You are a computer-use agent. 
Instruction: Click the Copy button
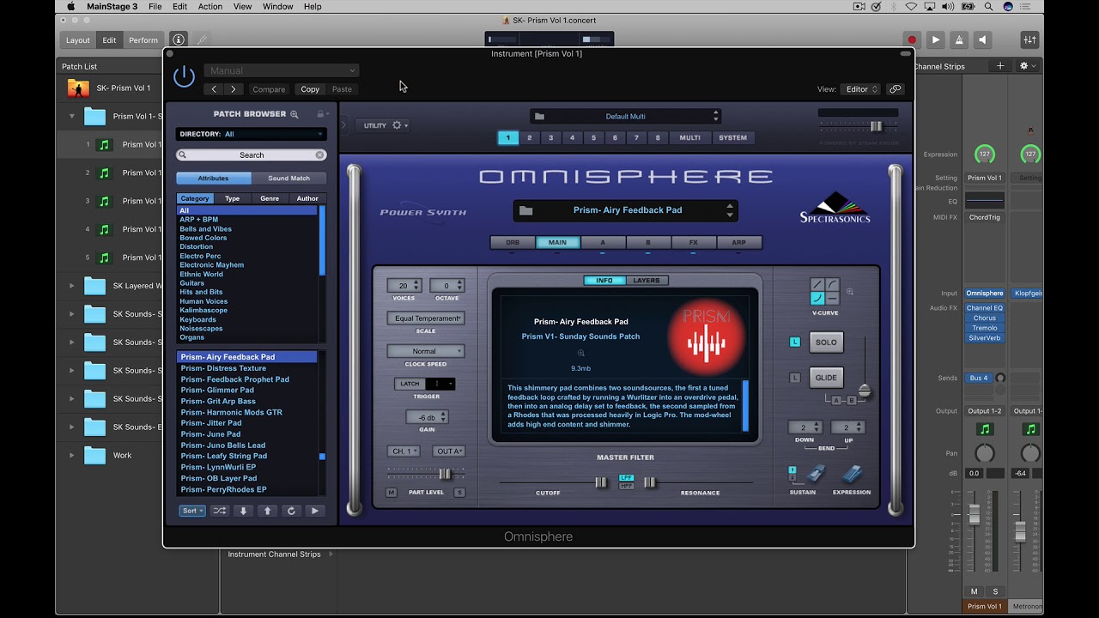pos(310,89)
